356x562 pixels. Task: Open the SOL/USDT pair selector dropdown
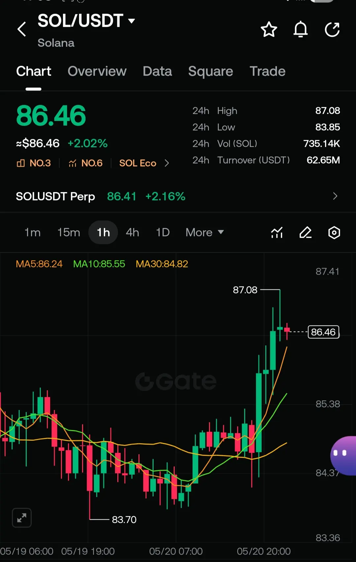pos(87,21)
